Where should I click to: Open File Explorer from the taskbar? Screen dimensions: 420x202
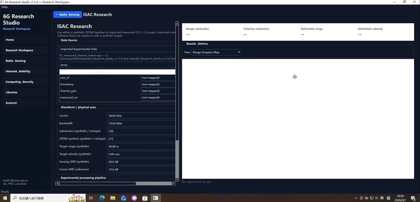113,198
